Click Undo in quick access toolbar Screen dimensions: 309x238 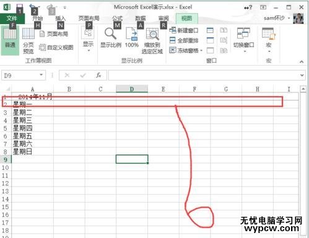33,7
